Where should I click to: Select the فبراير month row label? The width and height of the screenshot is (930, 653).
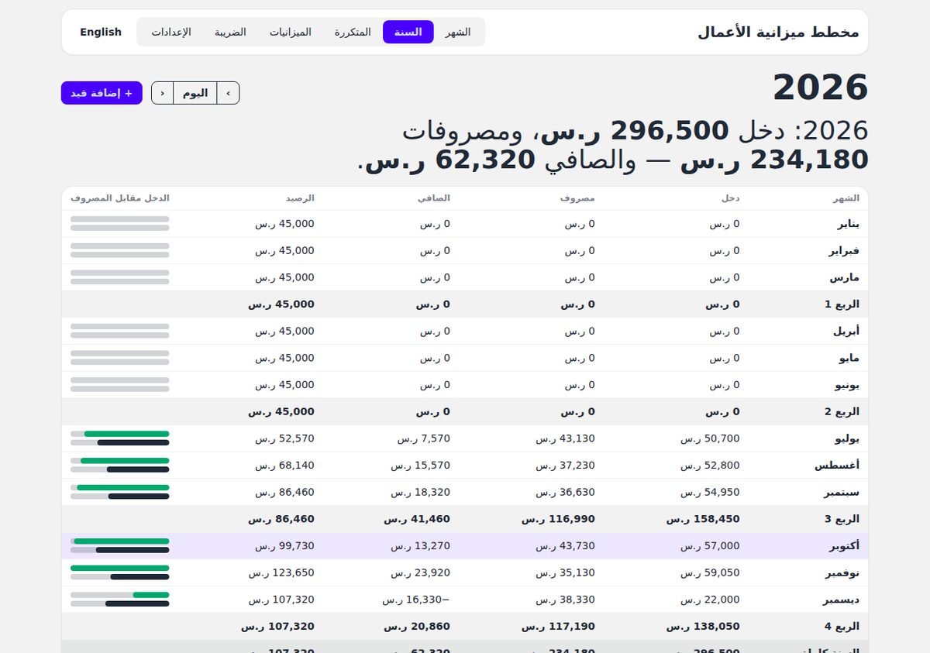tap(845, 251)
